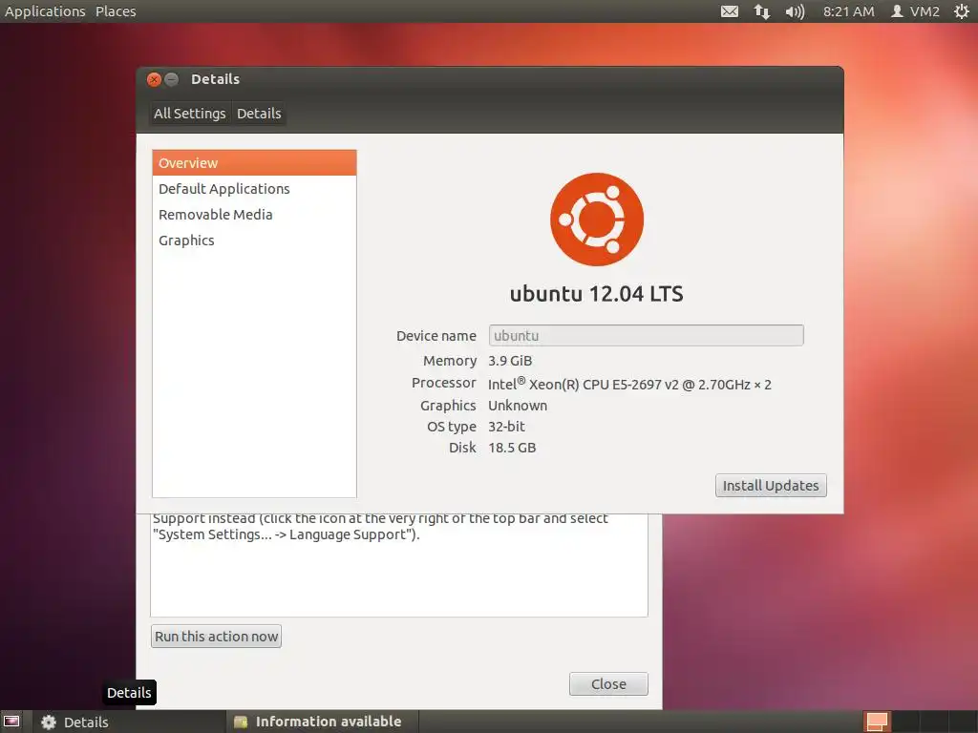Open the Applications menu
Screen dimensions: 978x733
45,11
